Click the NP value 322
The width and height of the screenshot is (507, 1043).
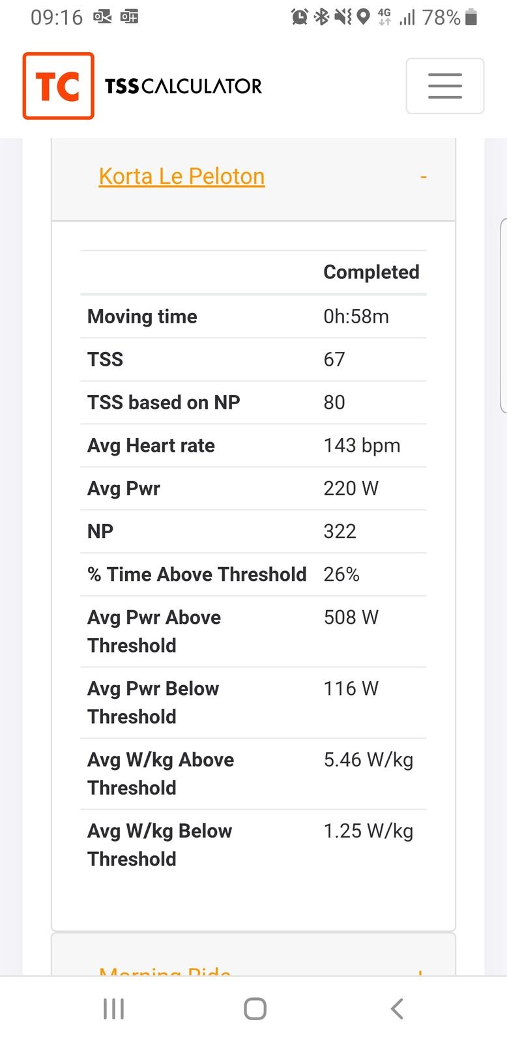point(340,531)
